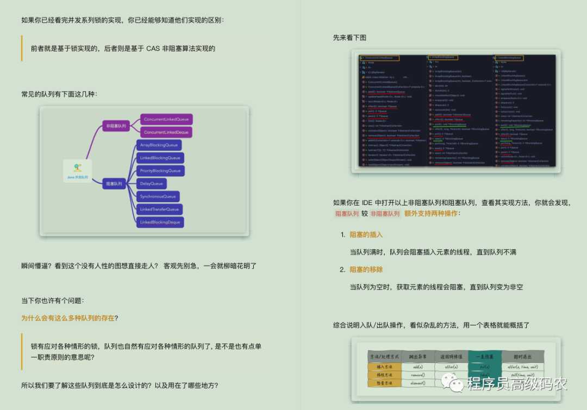This screenshot has height=410, width=587.
Task: Click checkNotNull(Object): void row in IDE screenshot
Action: coord(447,95)
